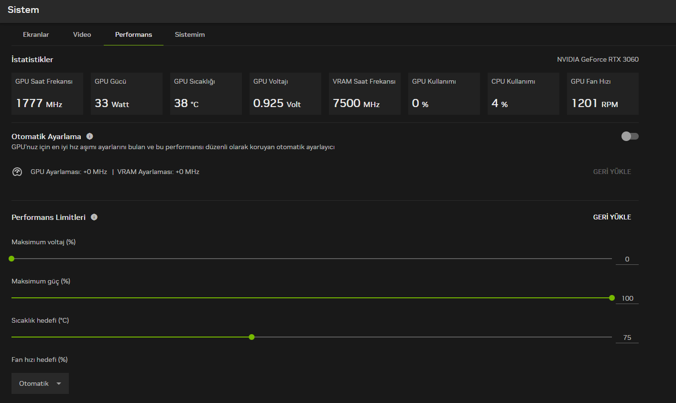
Task: Click the Maksimum güç (%) label
Action: 41,281
